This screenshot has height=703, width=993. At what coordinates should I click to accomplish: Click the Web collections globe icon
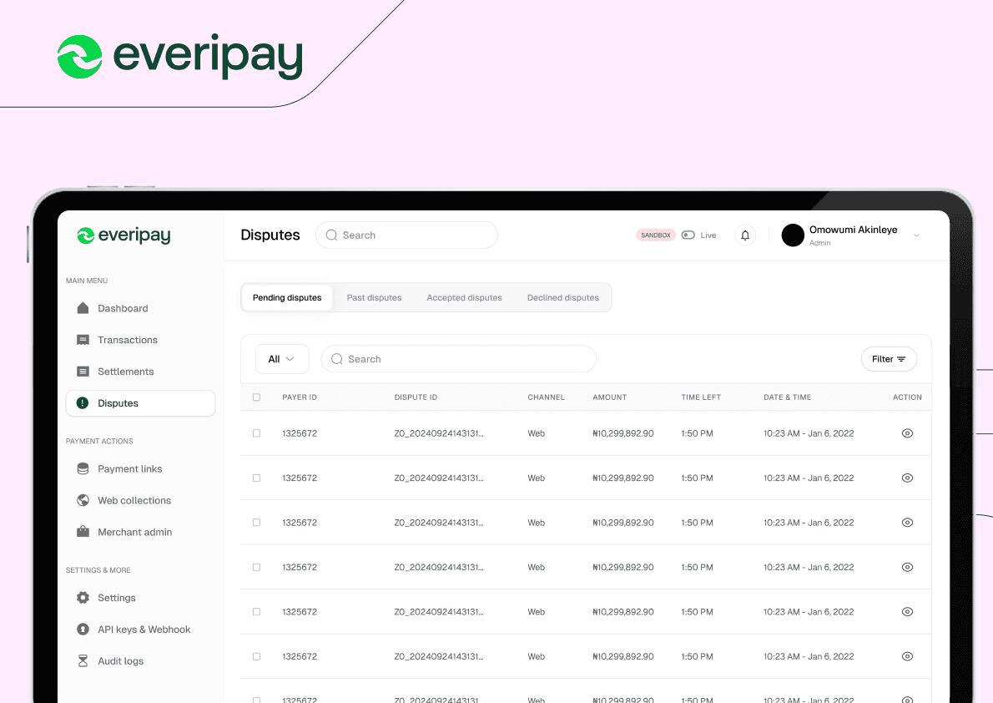click(x=83, y=500)
